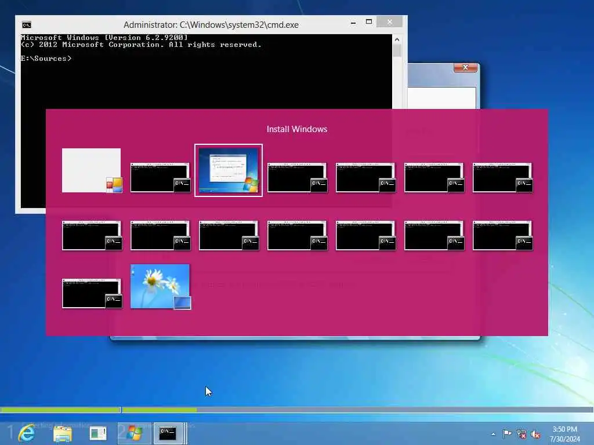Open Action Center flag in tray
This screenshot has height=445, width=594.
coord(507,433)
